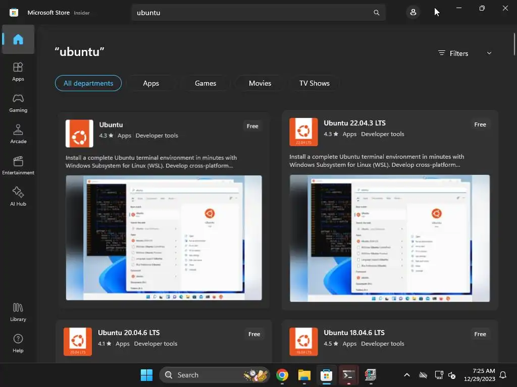Click the 4.5 rating of Ubuntu 18.04.6 LTS
This screenshot has width=517, height=387.
[x=331, y=344]
